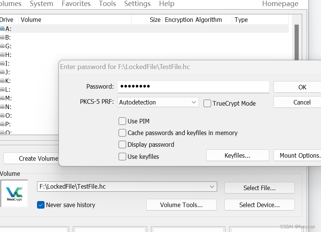Select drive O: in drive list
321x232 pixels.
coord(8,115)
